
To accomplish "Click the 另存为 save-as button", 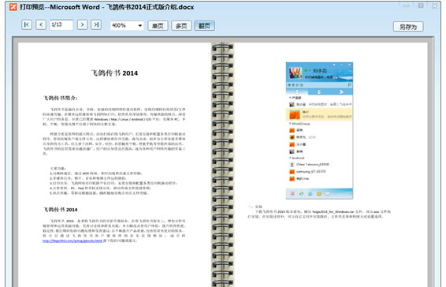I will point(408,27).
